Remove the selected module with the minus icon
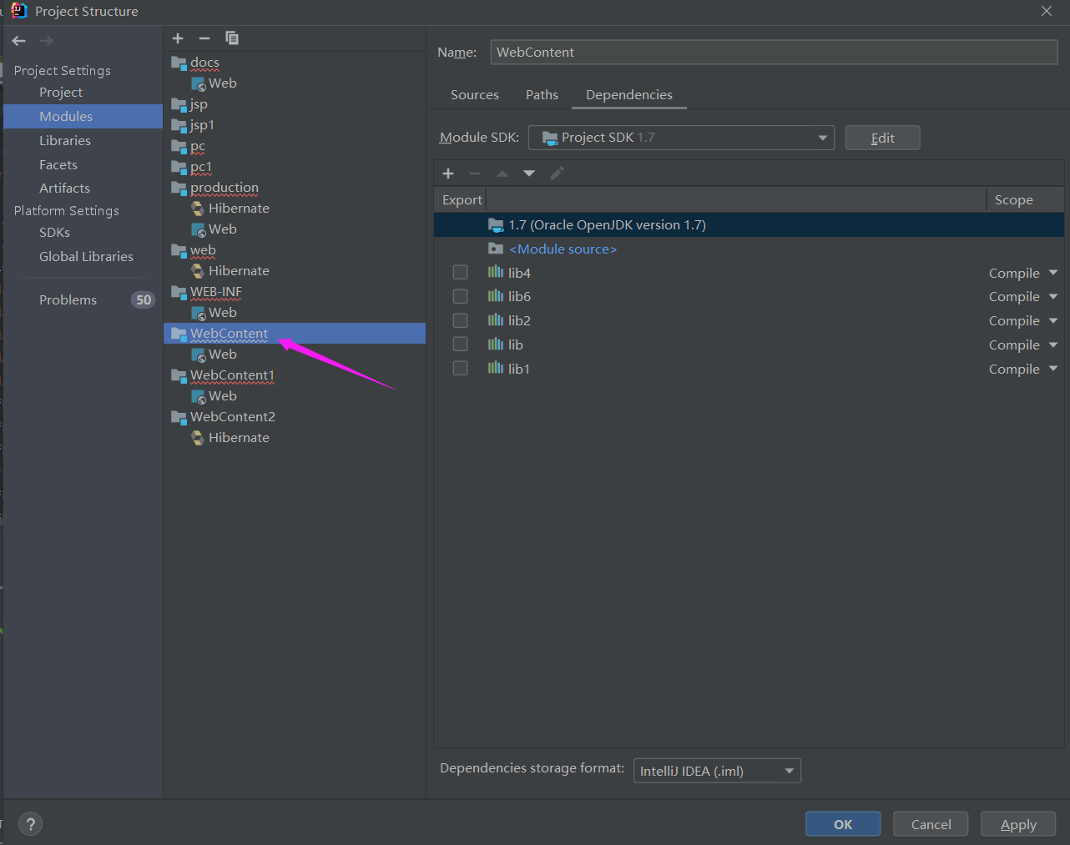This screenshot has height=845, width=1070. coord(204,38)
